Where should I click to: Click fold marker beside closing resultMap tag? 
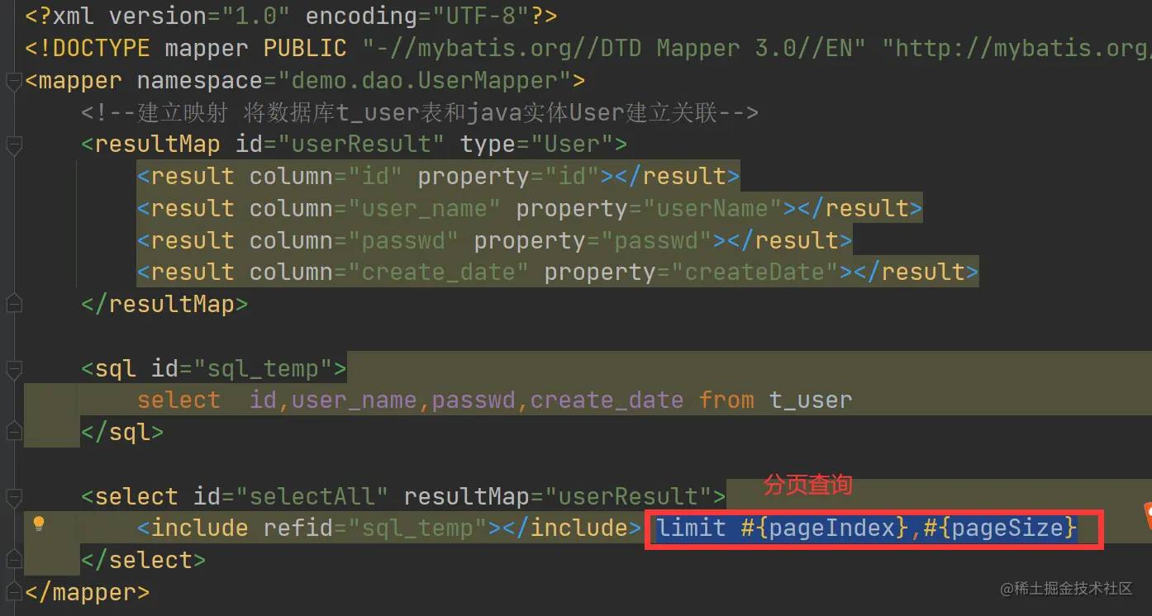pos(12,305)
